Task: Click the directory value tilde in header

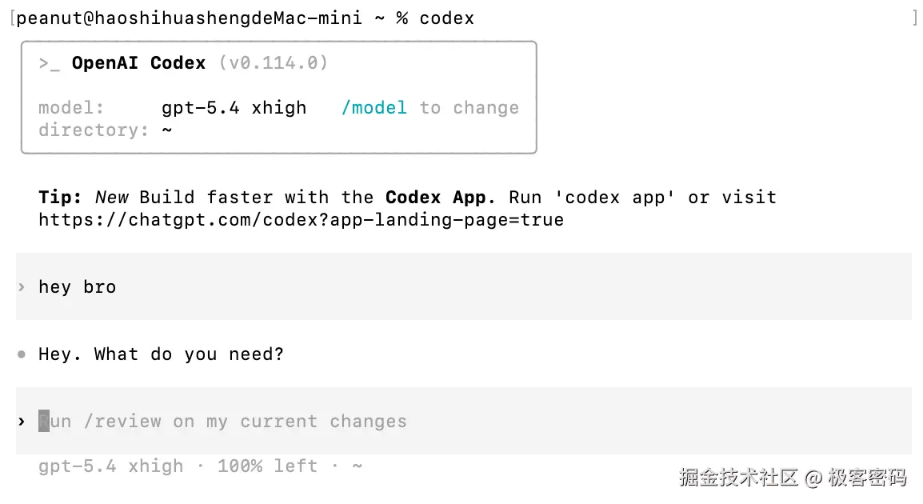Action: (166, 130)
